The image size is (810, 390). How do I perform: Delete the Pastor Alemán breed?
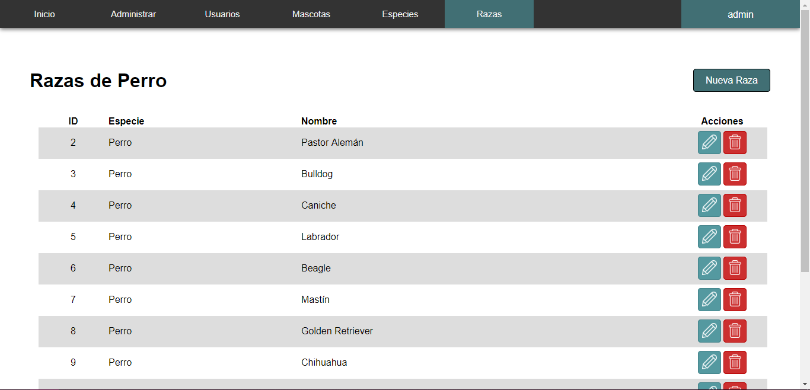[x=735, y=142]
